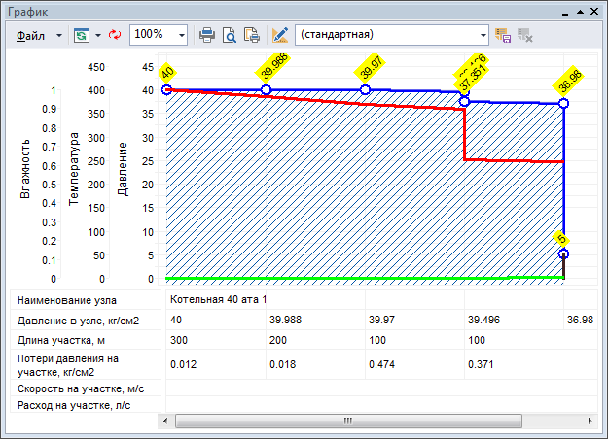Click the left scroll arrow of table
The width and height of the screenshot is (608, 439).
point(166,421)
